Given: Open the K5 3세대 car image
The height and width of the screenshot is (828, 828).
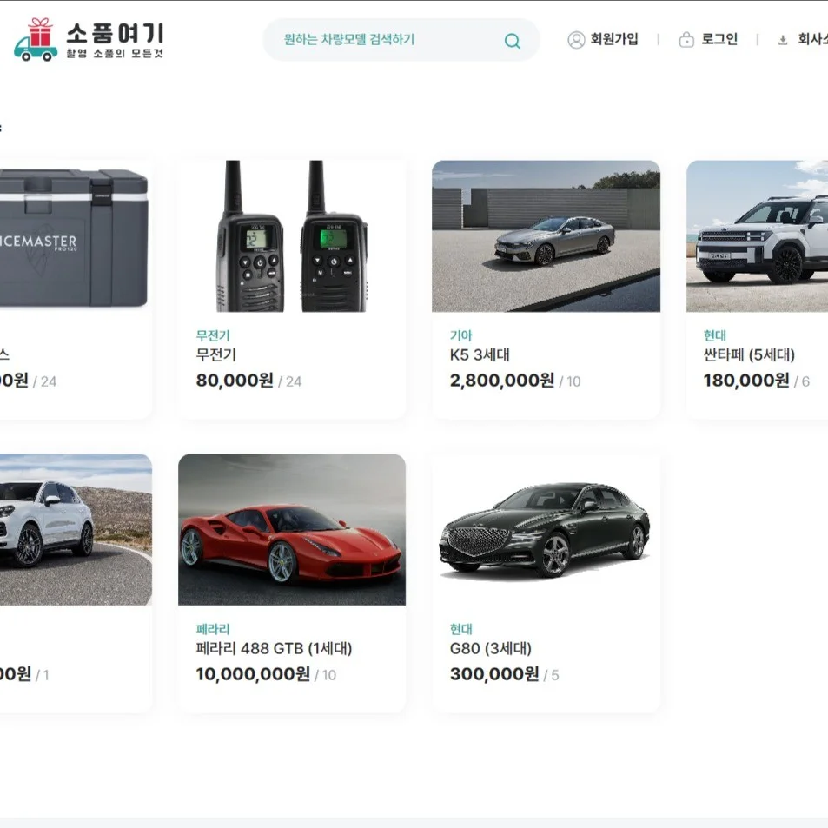Looking at the screenshot, I should pyautogui.click(x=546, y=236).
